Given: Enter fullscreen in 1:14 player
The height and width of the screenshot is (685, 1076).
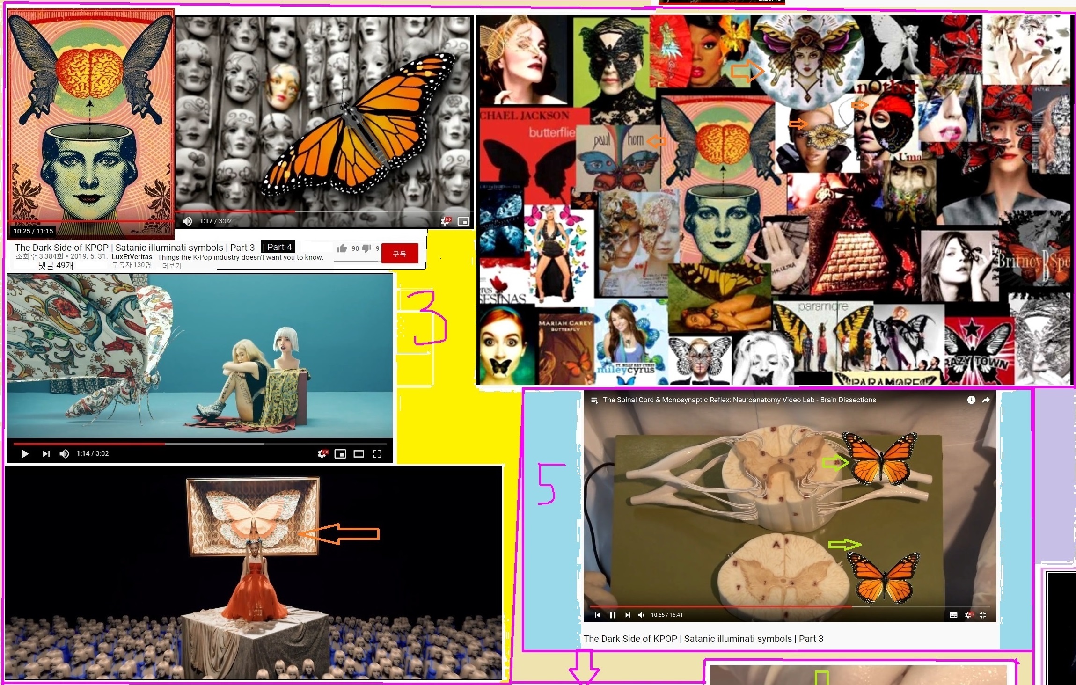Looking at the screenshot, I should coord(377,454).
